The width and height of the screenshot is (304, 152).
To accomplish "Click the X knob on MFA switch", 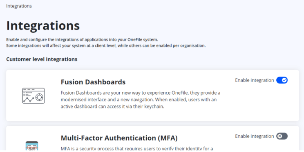I will click(x=279, y=136).
